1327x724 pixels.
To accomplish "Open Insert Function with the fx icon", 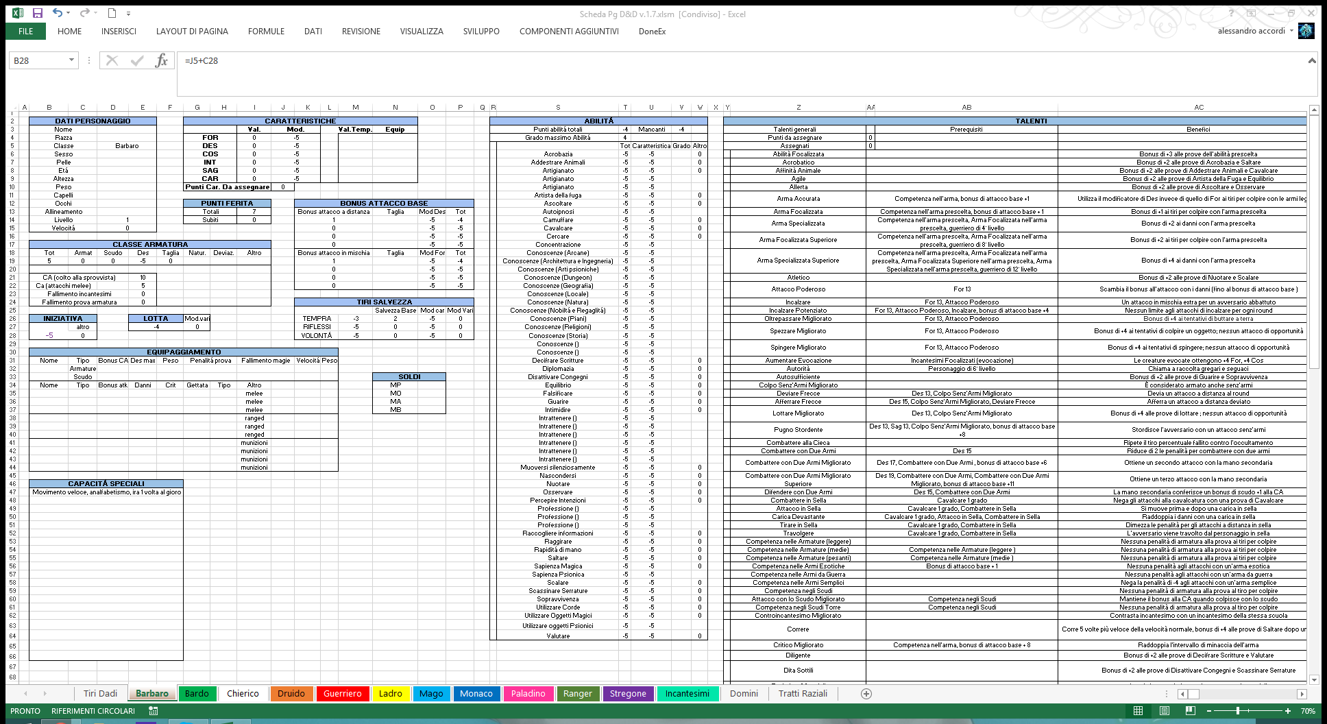I will point(161,60).
